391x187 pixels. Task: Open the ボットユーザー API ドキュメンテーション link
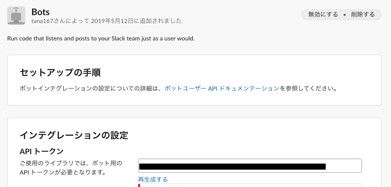click(x=222, y=88)
